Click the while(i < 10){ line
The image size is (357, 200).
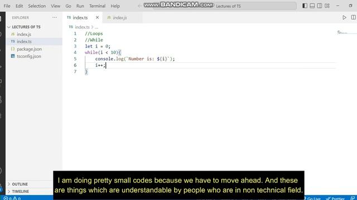click(x=103, y=53)
